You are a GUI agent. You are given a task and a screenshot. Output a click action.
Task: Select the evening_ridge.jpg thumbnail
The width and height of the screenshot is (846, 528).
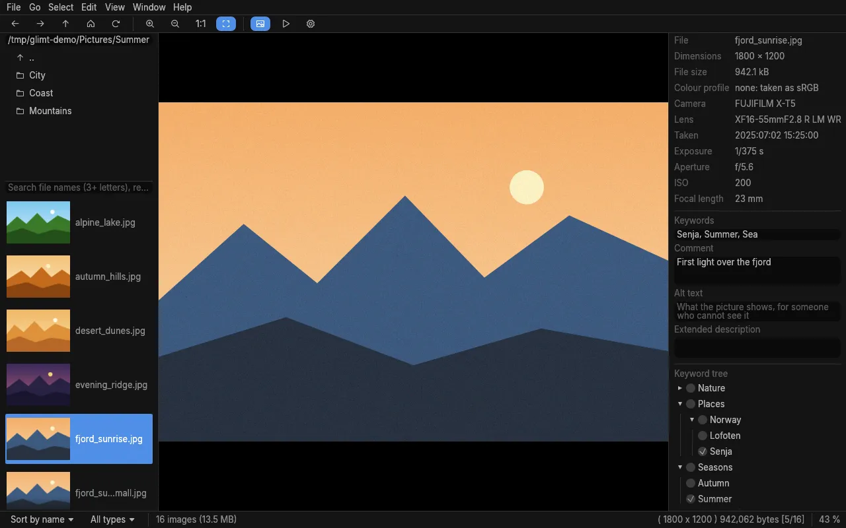[79, 385]
